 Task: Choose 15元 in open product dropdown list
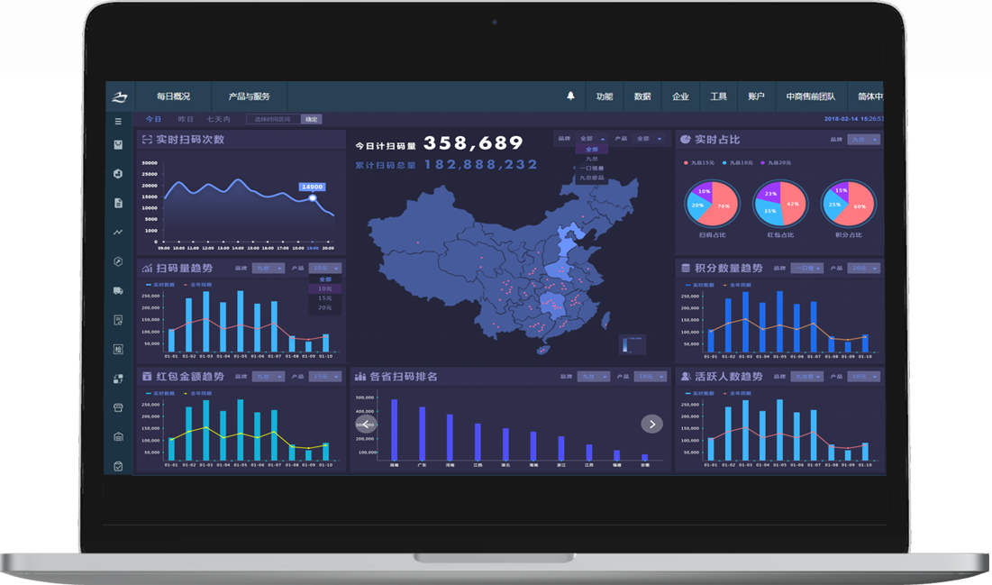click(x=324, y=298)
